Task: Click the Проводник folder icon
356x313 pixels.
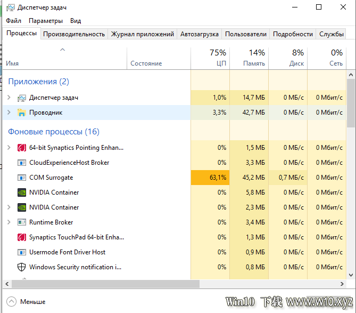Action: pyautogui.click(x=22, y=113)
